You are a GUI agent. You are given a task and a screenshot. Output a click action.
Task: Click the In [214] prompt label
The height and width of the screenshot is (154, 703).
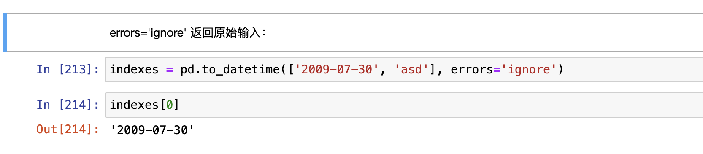click(68, 105)
